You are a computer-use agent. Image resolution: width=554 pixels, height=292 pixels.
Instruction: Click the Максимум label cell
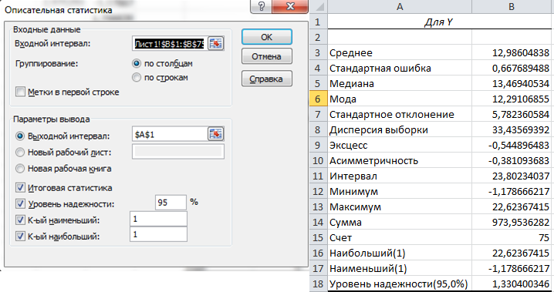pyautogui.click(x=400, y=206)
